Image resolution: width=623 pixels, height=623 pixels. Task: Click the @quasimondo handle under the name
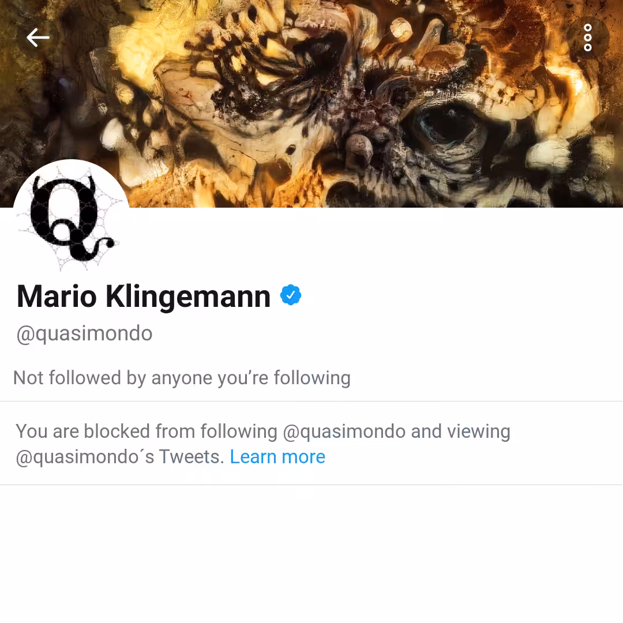[84, 333]
